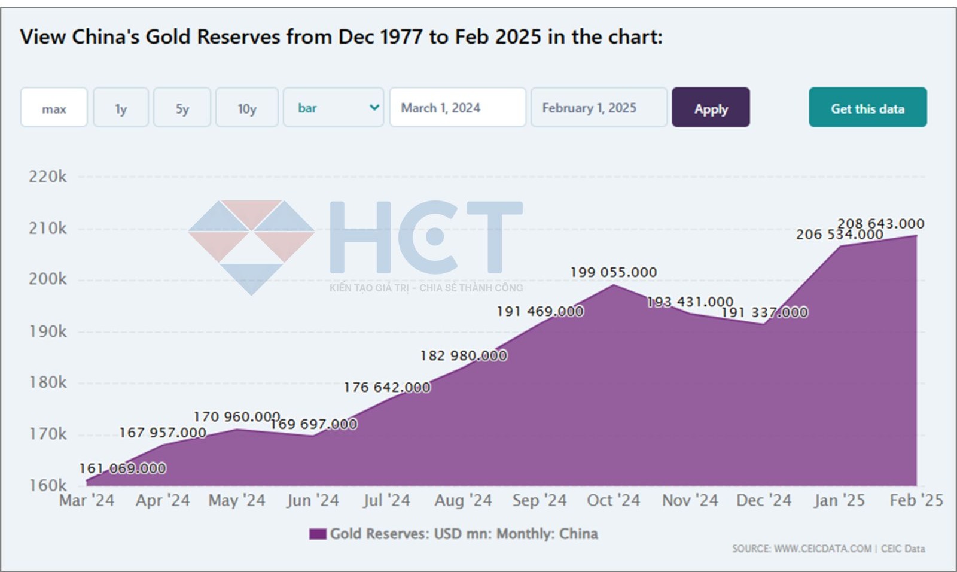Image resolution: width=957 pixels, height=572 pixels.
Task: Toggle the Gold Reserves: USD mn legend label
Action: [x=464, y=534]
